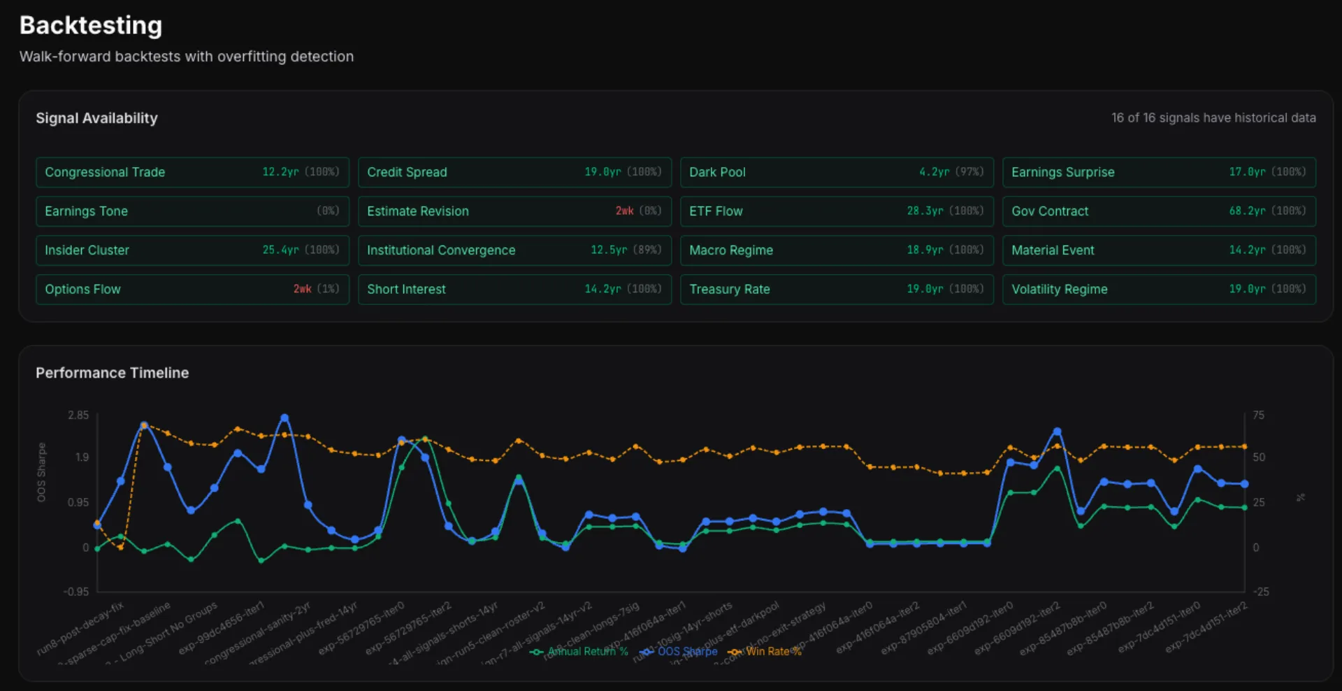Toggle the OOS Sharpe legend entry

point(688,651)
